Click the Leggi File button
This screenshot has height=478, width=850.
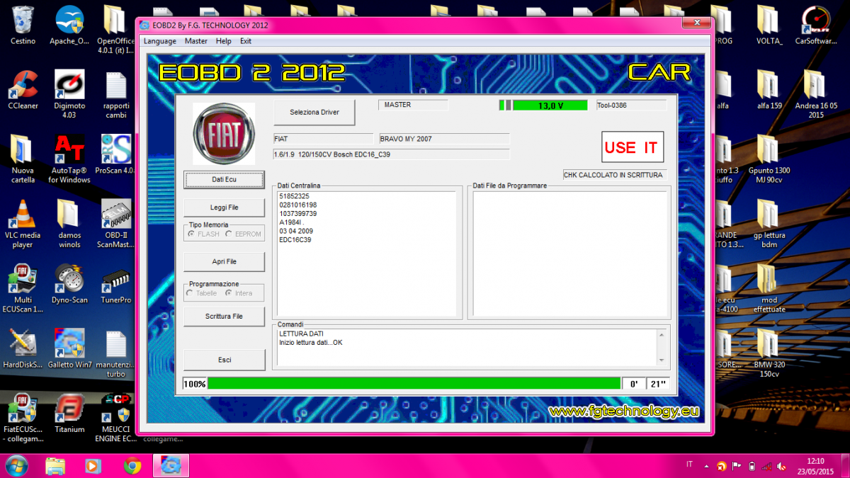225,207
